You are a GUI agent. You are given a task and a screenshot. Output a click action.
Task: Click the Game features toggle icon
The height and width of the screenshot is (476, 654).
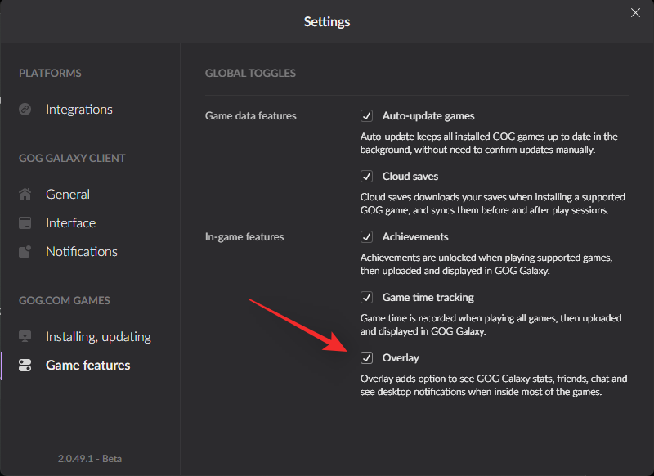pos(25,366)
